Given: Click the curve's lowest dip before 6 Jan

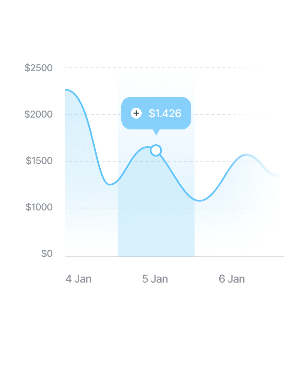Looking at the screenshot, I should click(x=200, y=201).
